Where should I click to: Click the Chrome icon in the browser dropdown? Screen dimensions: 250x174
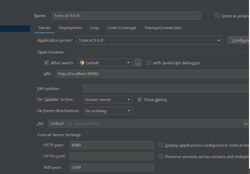click(82, 63)
